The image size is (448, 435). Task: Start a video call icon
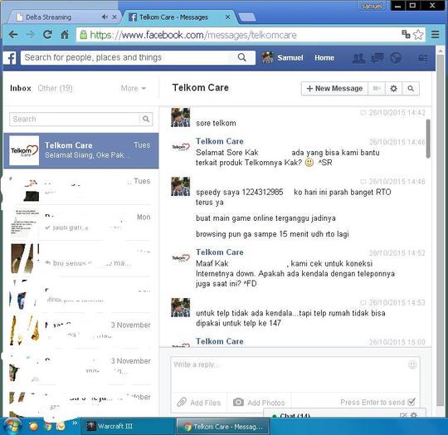377,88
